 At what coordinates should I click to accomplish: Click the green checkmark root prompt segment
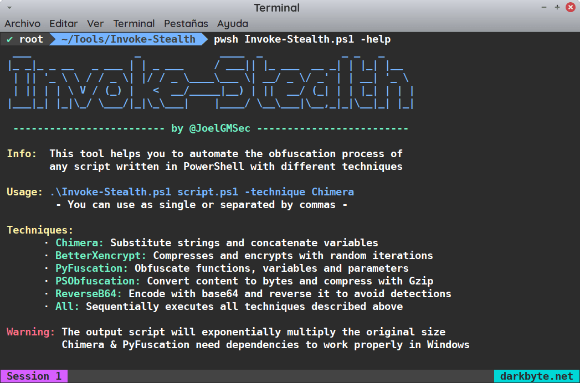click(25, 39)
